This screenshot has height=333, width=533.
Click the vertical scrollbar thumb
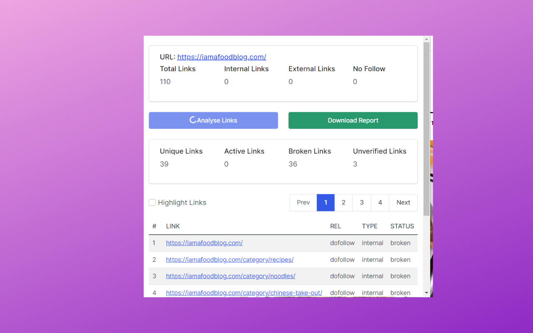[426, 125]
